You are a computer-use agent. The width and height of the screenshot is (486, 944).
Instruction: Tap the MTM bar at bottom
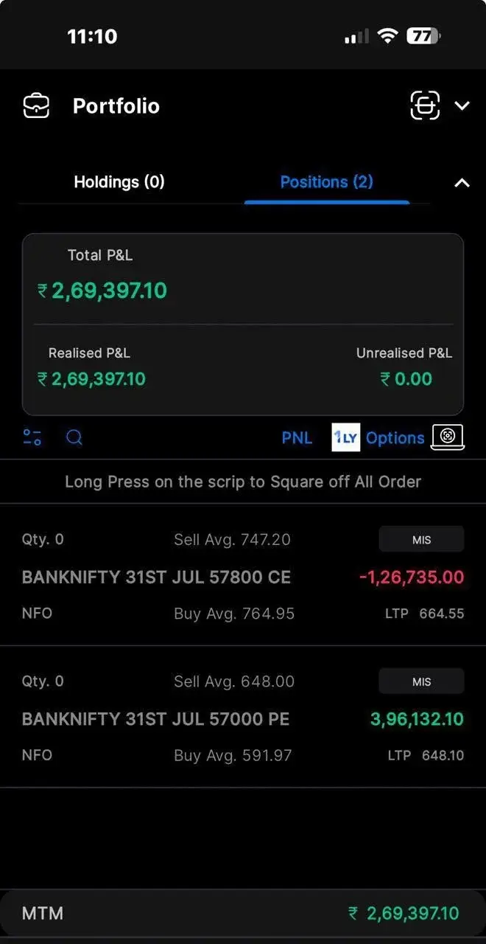tap(243, 913)
